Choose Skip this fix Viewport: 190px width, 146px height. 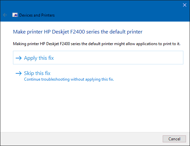pyautogui.click(x=37, y=73)
